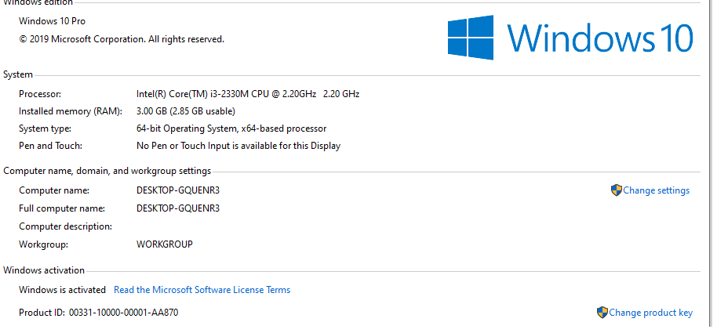Click the Windows is activated text

pos(62,290)
